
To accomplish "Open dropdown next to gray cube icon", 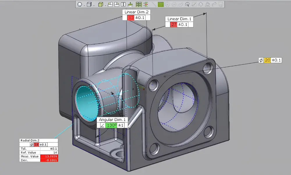I will 94,6.
